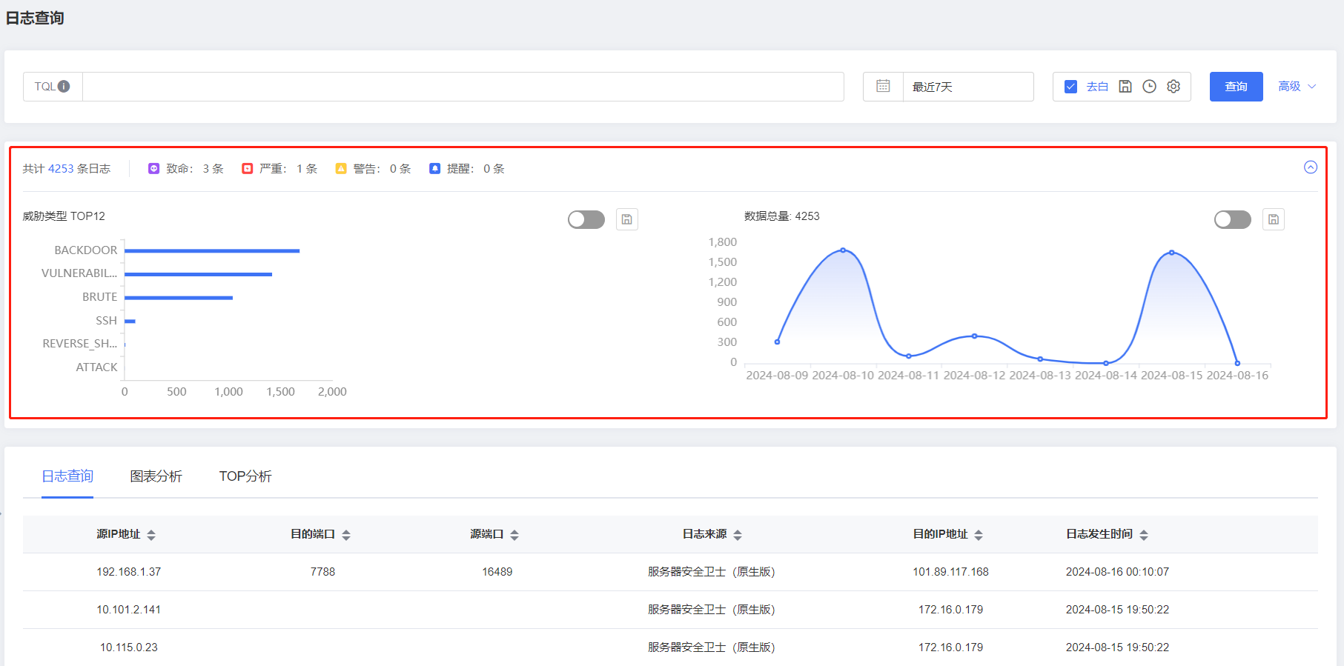
Task: Click the SSH bar in chart
Action: click(130, 322)
